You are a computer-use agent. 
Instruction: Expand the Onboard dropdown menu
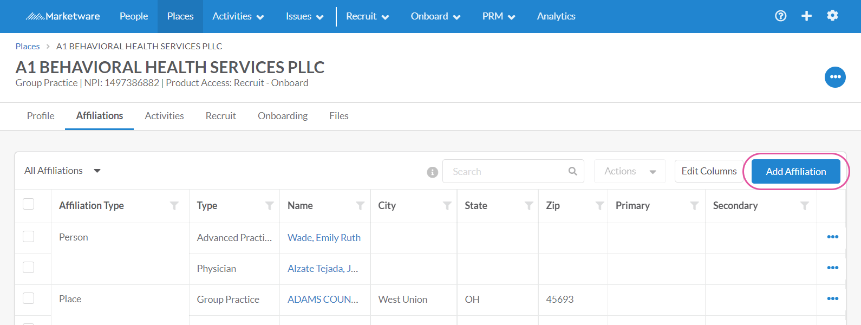[x=436, y=16]
